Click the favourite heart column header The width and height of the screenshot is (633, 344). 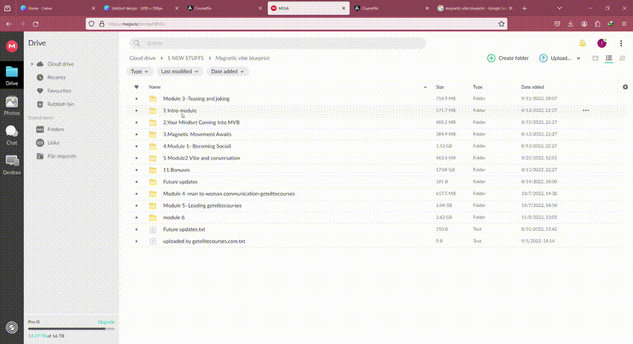tap(136, 87)
